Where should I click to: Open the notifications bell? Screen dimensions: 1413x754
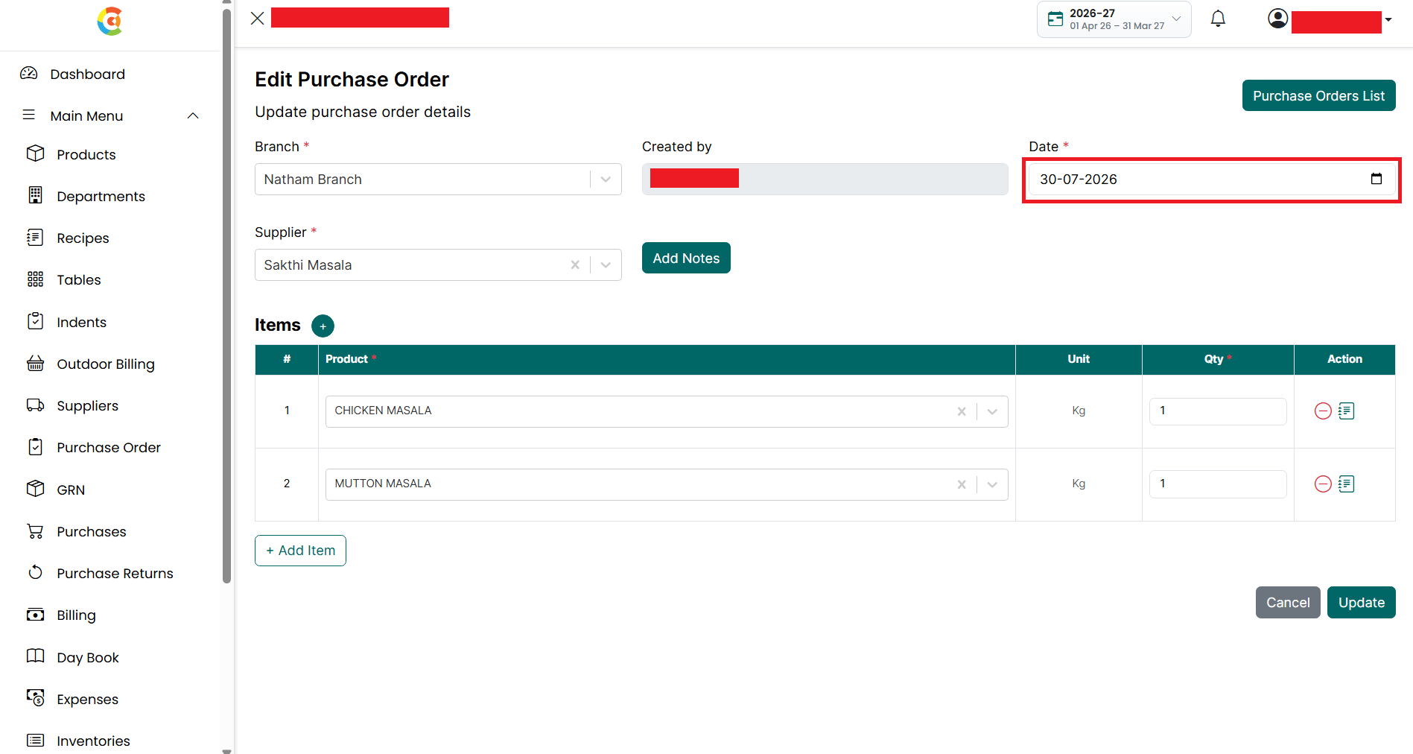[1218, 19]
